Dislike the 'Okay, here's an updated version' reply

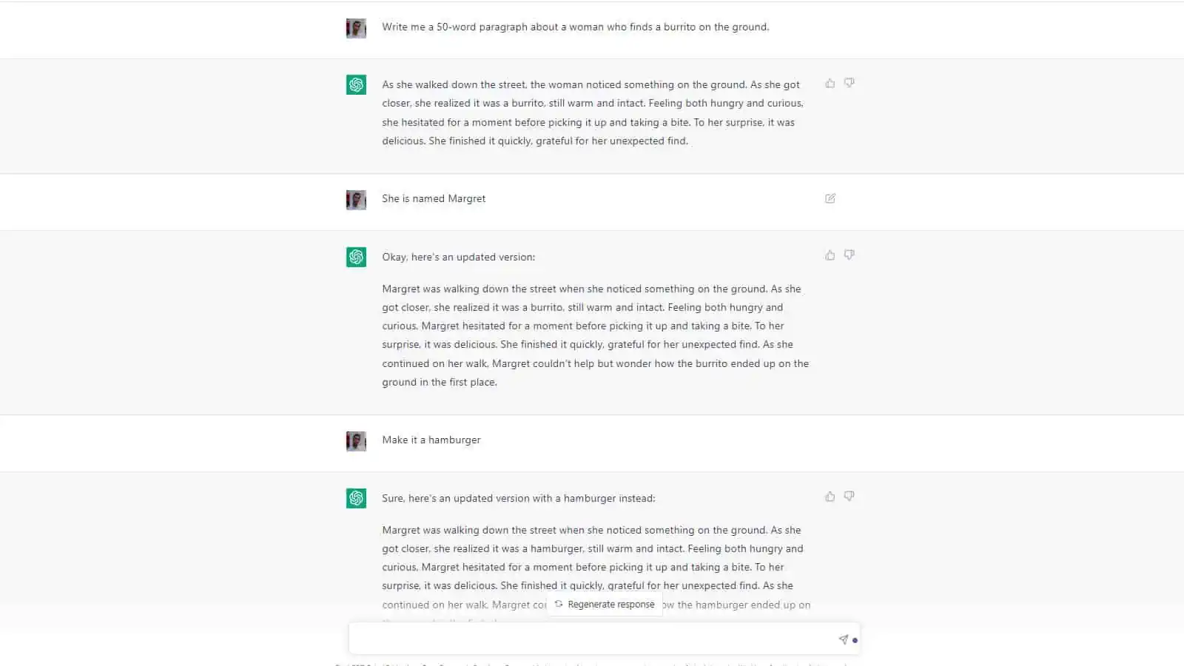[850, 255]
